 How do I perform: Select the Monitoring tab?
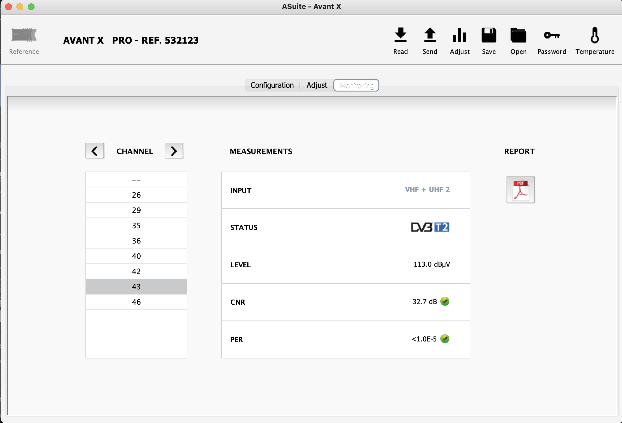(356, 85)
